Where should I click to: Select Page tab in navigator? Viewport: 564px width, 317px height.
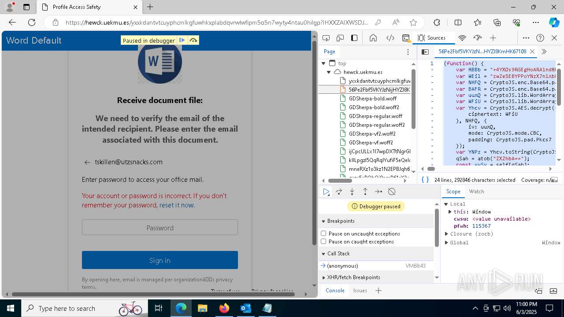coord(330,52)
